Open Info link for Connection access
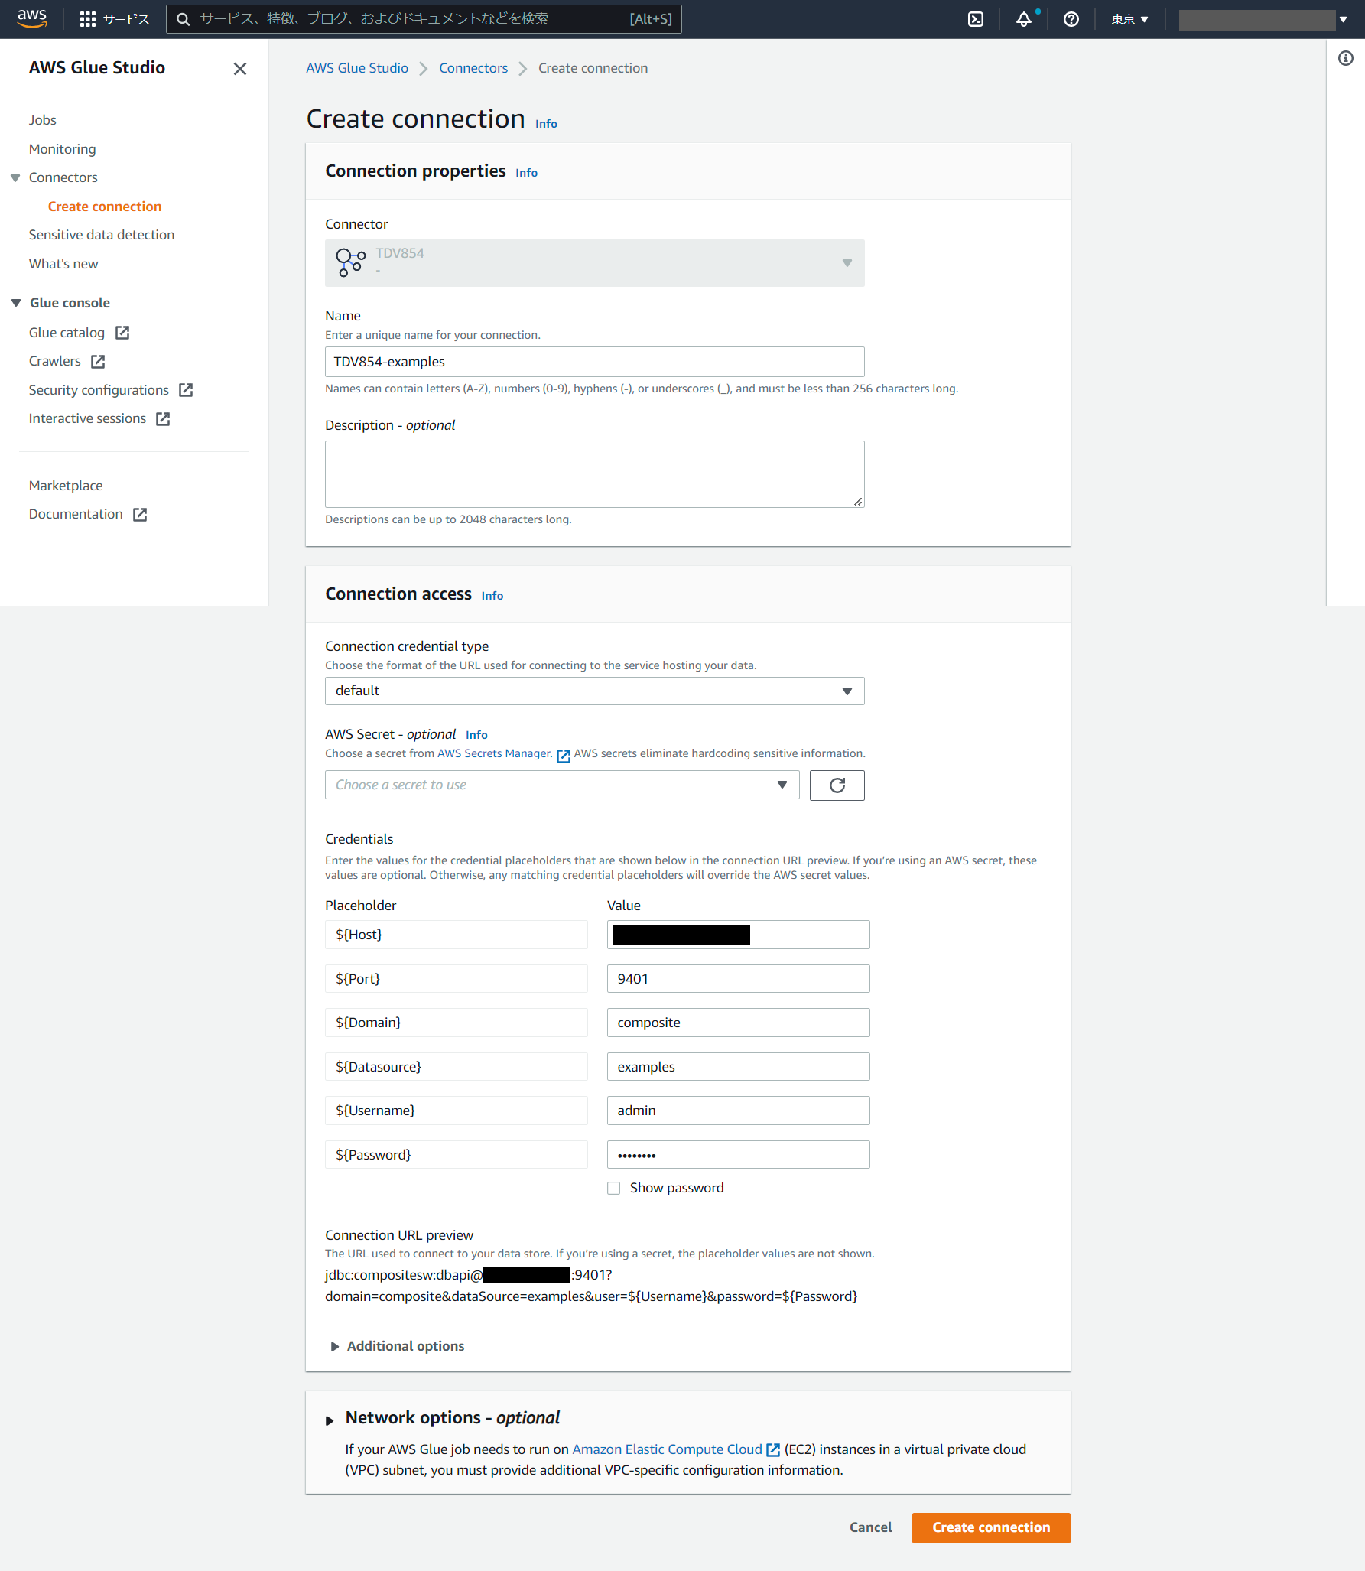 click(492, 596)
